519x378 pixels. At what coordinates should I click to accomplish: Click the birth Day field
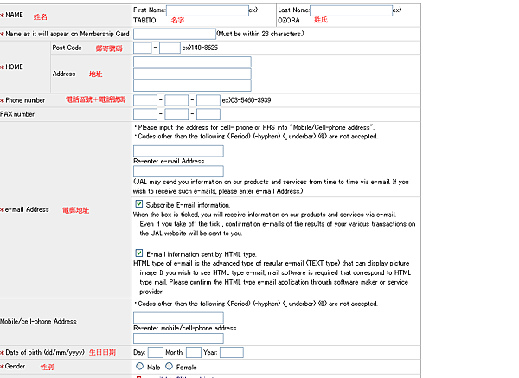point(156,353)
